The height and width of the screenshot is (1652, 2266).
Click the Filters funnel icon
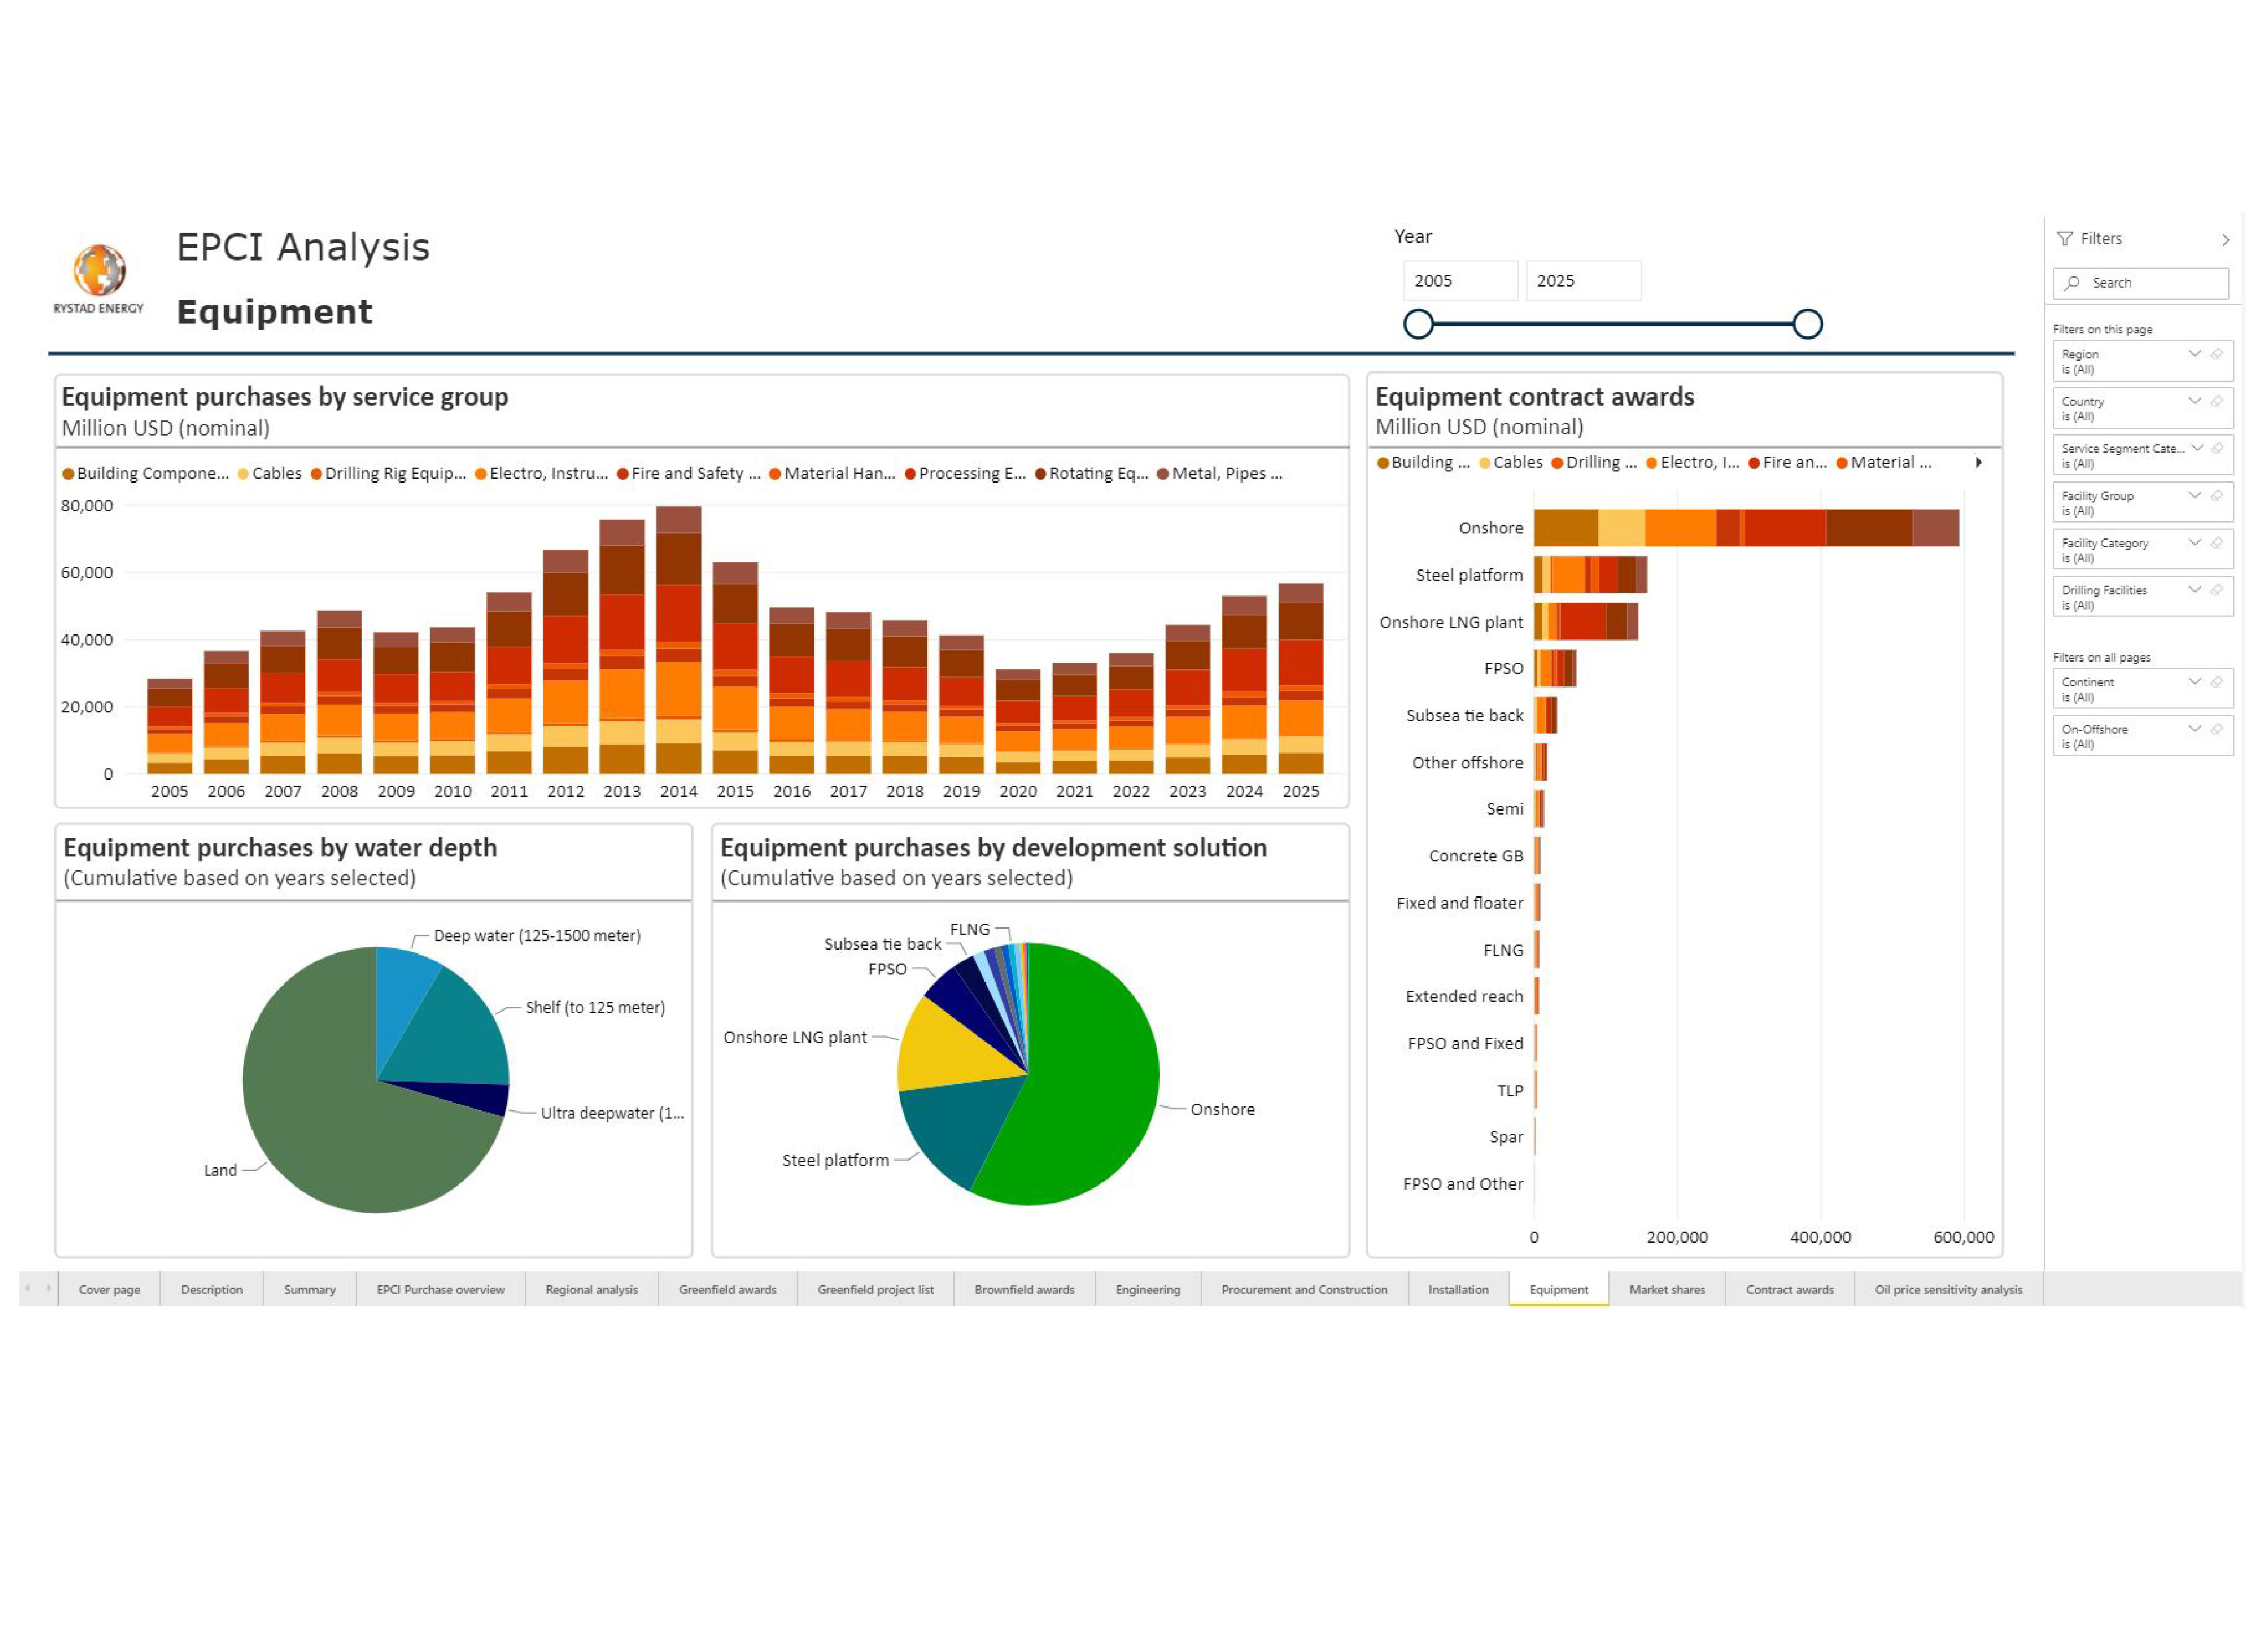coord(2064,239)
